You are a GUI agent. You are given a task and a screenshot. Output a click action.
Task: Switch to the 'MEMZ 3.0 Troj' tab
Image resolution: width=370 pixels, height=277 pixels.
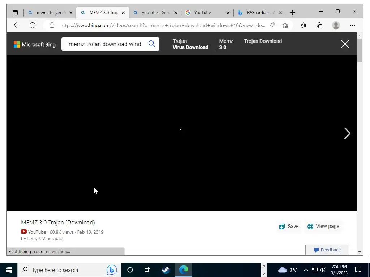click(x=103, y=13)
